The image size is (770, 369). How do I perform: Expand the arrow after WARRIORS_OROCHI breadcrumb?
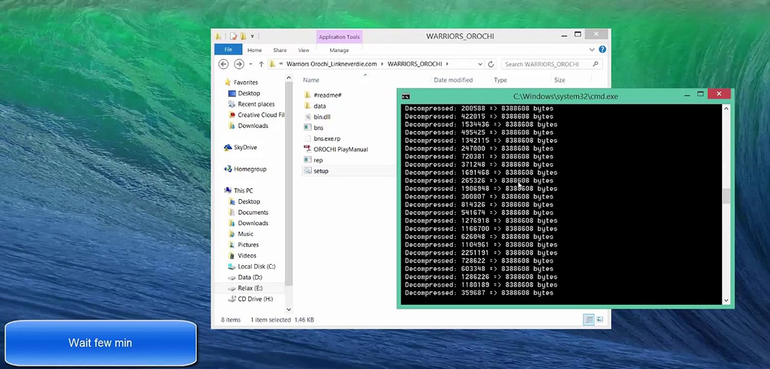447,64
